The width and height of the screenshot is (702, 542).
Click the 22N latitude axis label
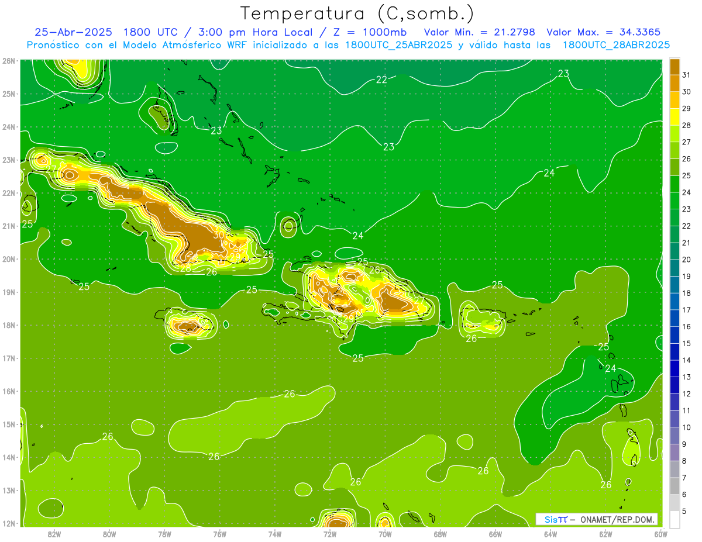point(9,193)
